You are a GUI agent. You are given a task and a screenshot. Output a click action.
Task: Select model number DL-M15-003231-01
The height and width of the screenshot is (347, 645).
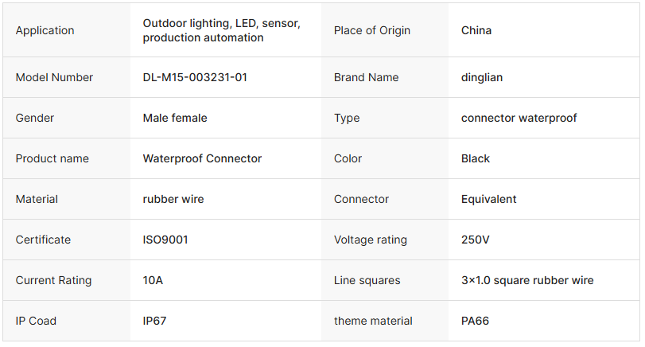coord(195,77)
